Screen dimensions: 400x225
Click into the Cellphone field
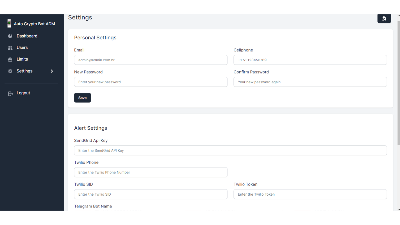[x=310, y=60]
